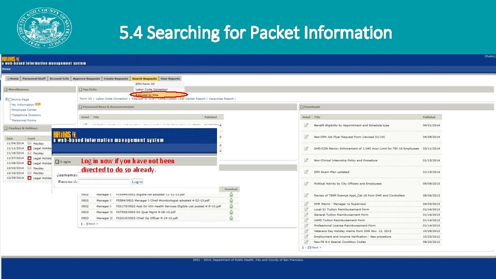The image size is (496, 279).
Task: Open detail icon for Employment and Income Verification
Action: [x=306, y=237]
